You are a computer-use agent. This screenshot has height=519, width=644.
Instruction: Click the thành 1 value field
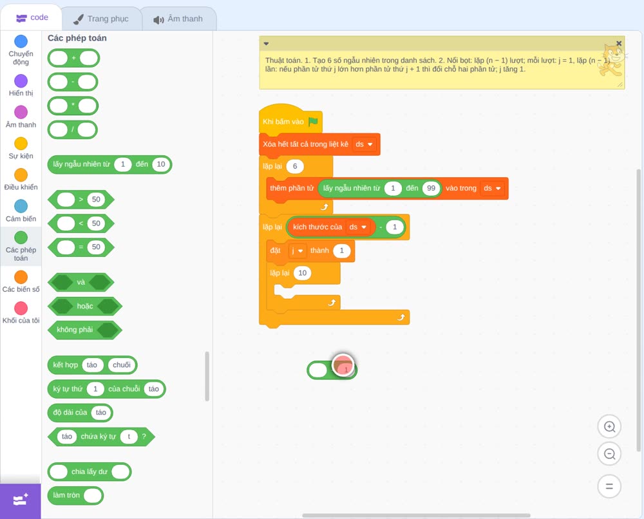(x=342, y=250)
